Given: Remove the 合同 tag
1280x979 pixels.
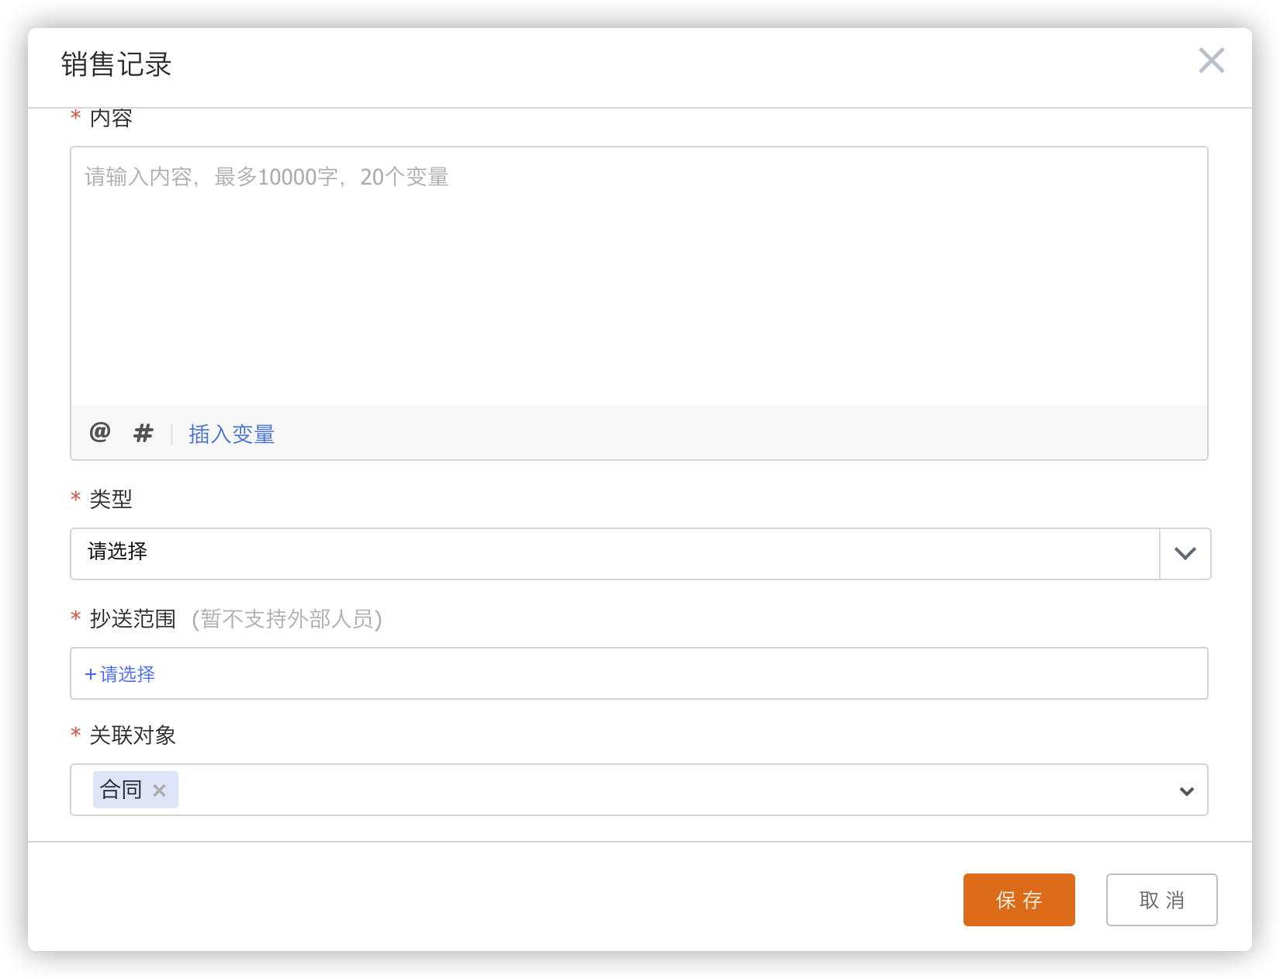Looking at the screenshot, I should [160, 790].
